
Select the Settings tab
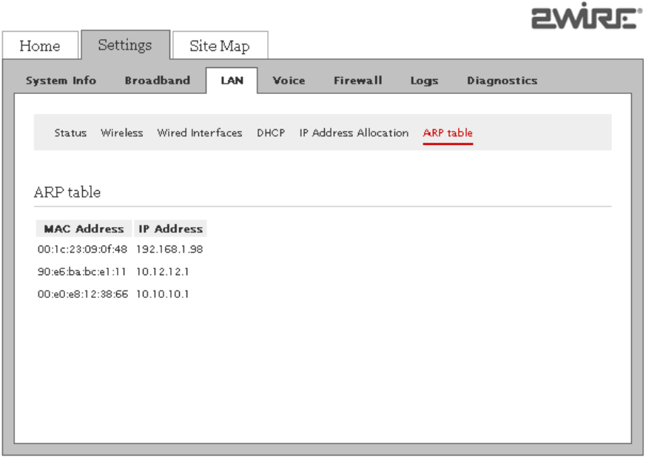pyautogui.click(x=125, y=44)
